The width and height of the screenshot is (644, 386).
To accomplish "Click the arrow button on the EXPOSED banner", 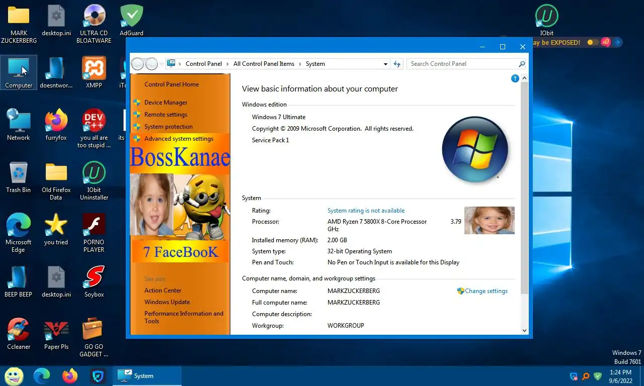I will pyautogui.click(x=617, y=42).
